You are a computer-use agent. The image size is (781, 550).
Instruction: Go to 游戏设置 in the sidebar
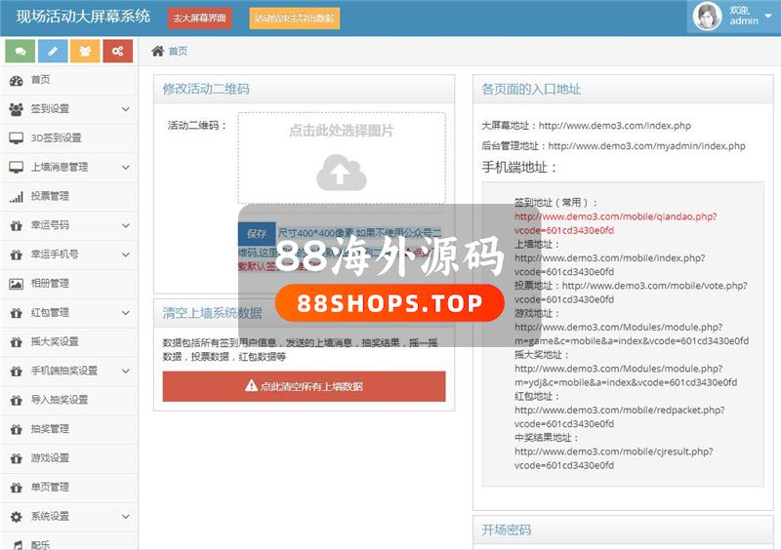click(50, 458)
